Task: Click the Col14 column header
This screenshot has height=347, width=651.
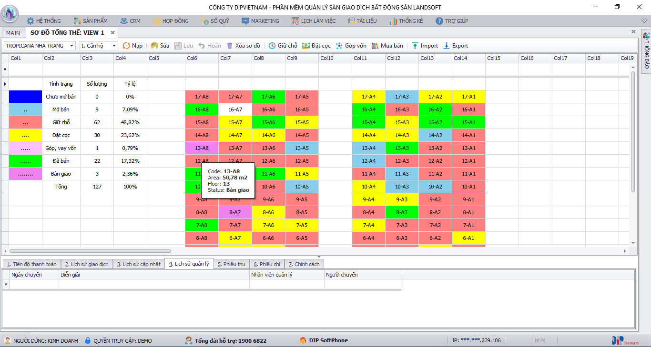Action: tap(468, 58)
